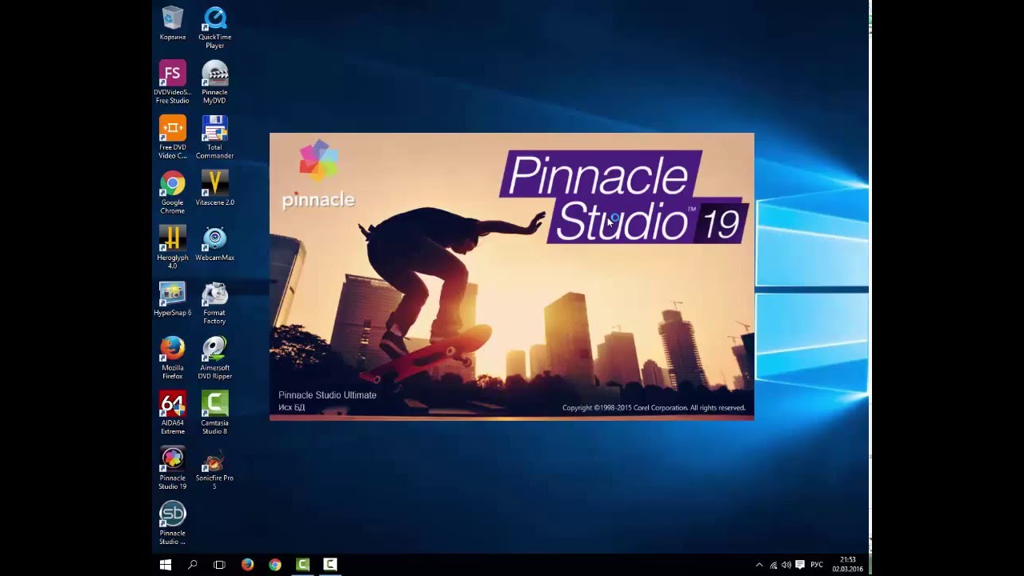
Task: Select the WebcamMax desktop icon
Action: (x=214, y=244)
